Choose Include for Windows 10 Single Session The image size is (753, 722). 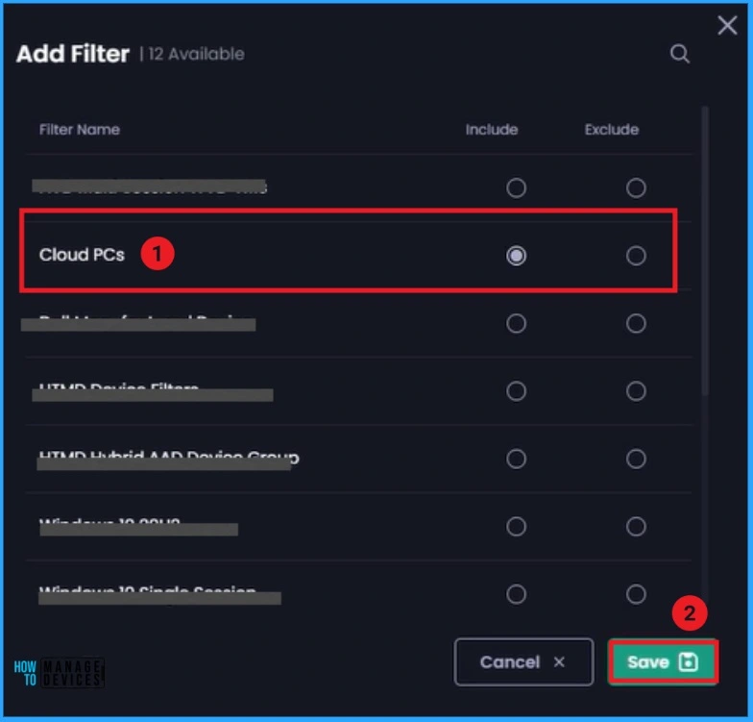(517, 594)
